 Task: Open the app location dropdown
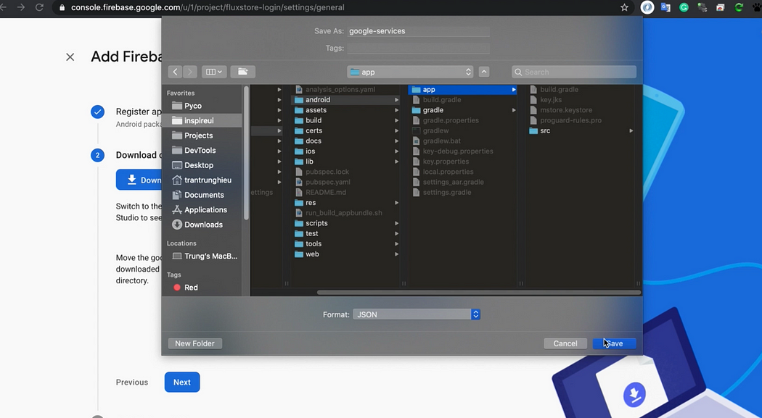tap(410, 72)
